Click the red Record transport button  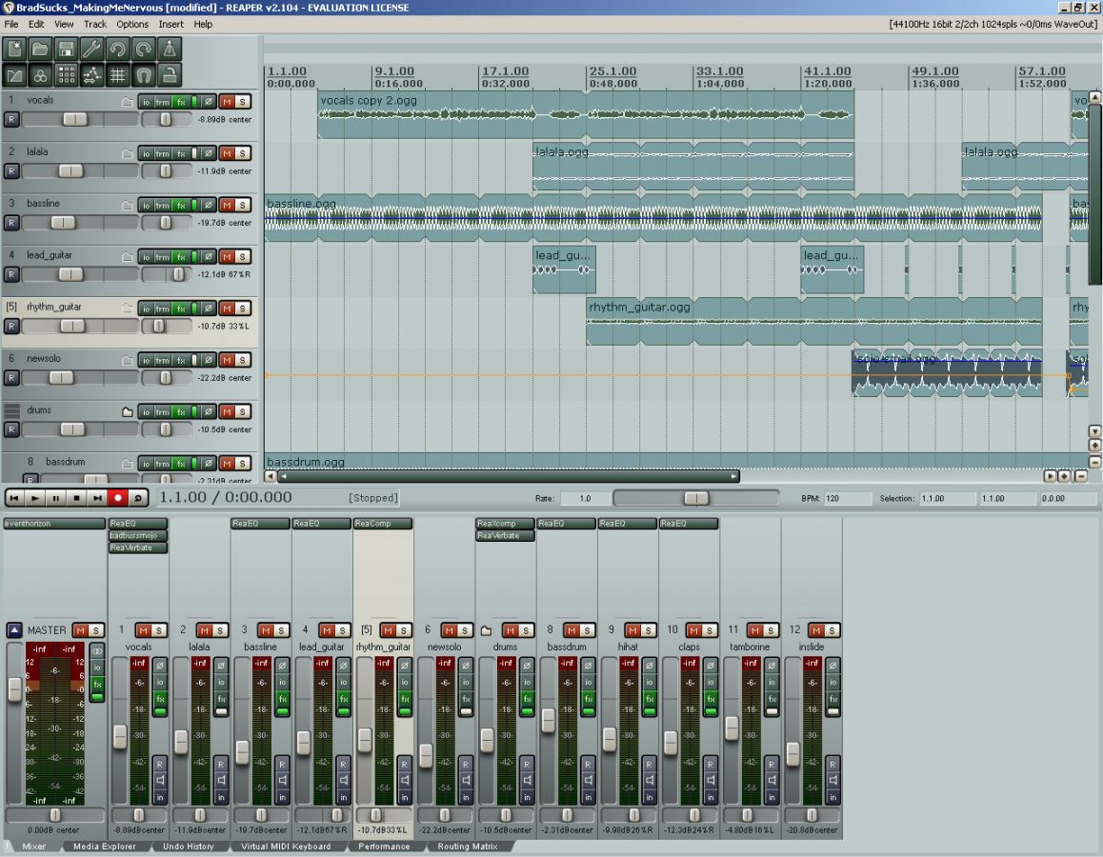(118, 498)
